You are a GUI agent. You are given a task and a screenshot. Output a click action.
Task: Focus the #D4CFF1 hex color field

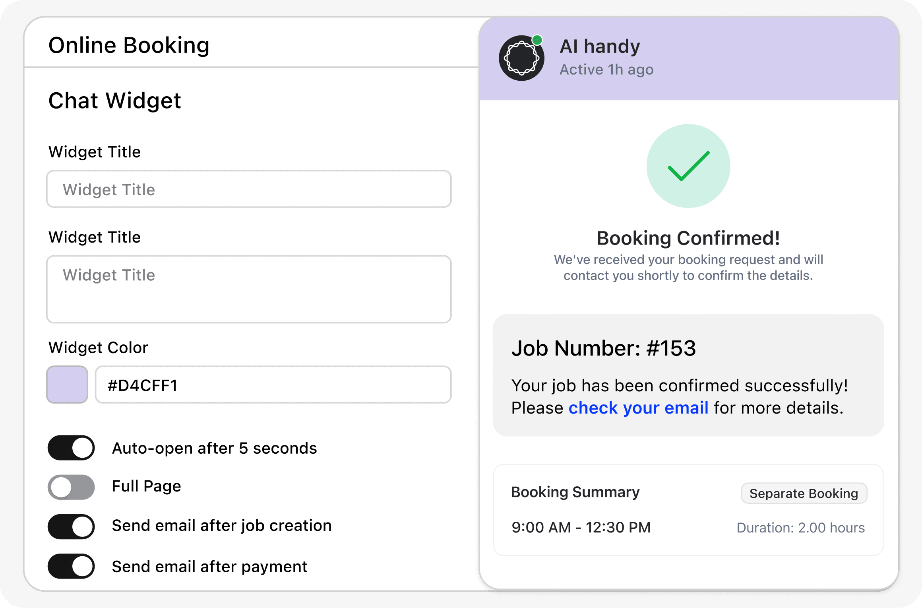(x=273, y=385)
